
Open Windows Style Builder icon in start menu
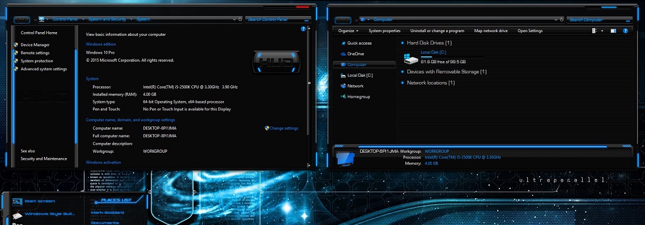pos(17,214)
